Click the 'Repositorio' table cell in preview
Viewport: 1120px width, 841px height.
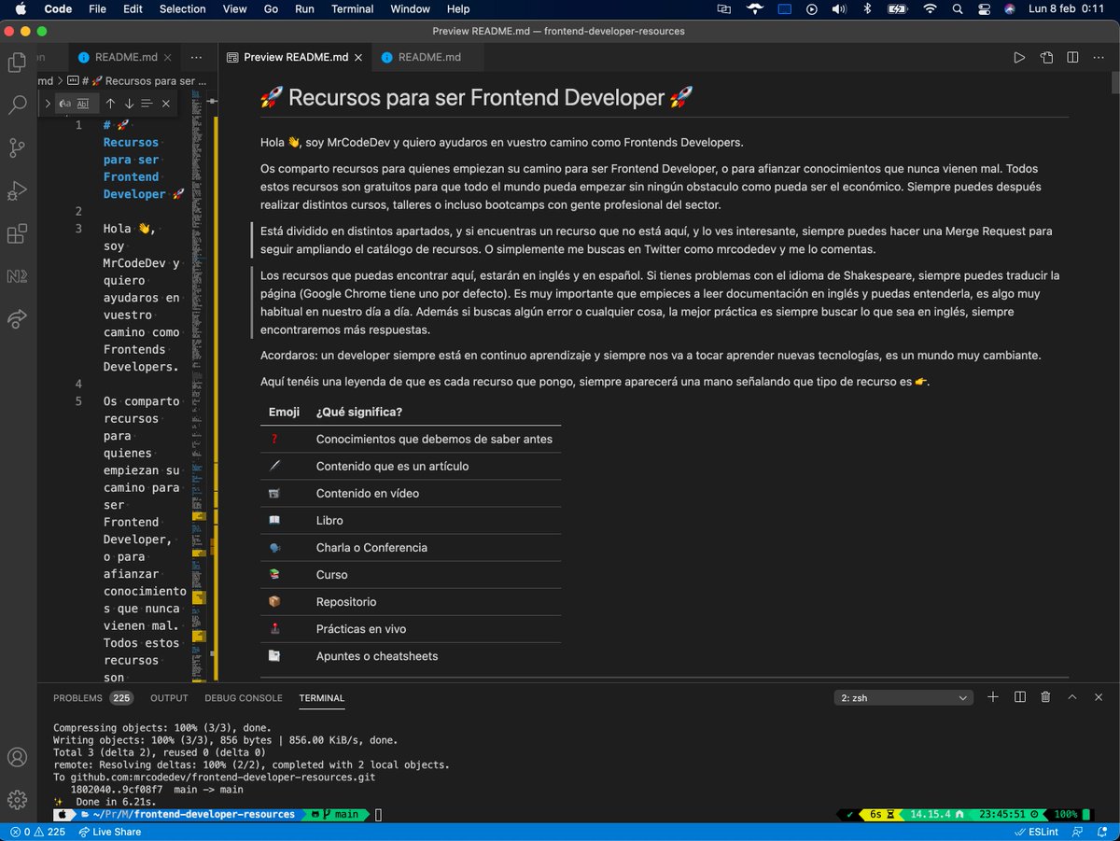[346, 602]
